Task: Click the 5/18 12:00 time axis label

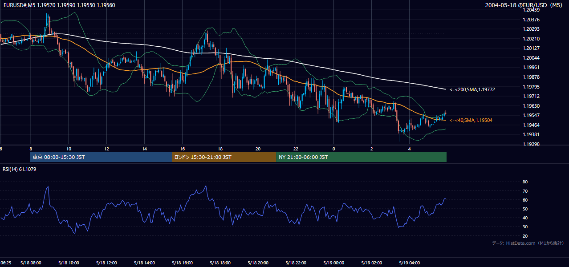Action: coord(106,263)
